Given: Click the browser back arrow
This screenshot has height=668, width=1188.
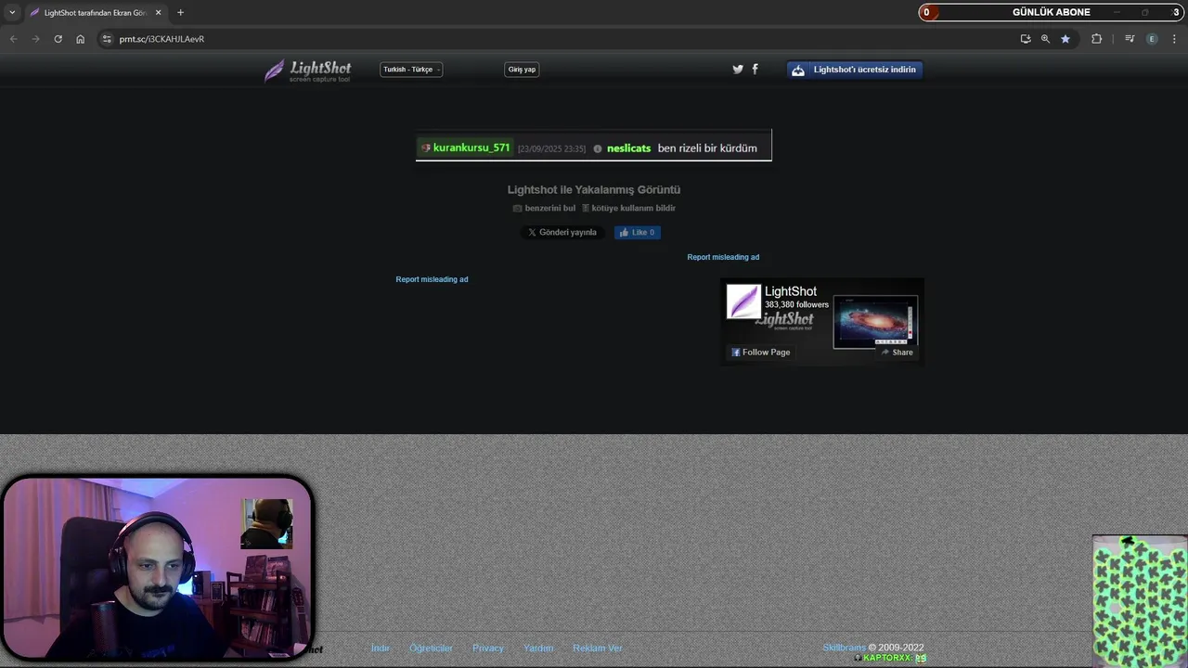Looking at the screenshot, I should click(13, 39).
